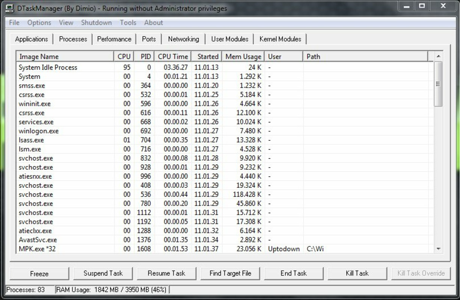The height and width of the screenshot is (300, 460).
Task: Select svchost.exe with PID 1192
Action: click(x=225, y=222)
